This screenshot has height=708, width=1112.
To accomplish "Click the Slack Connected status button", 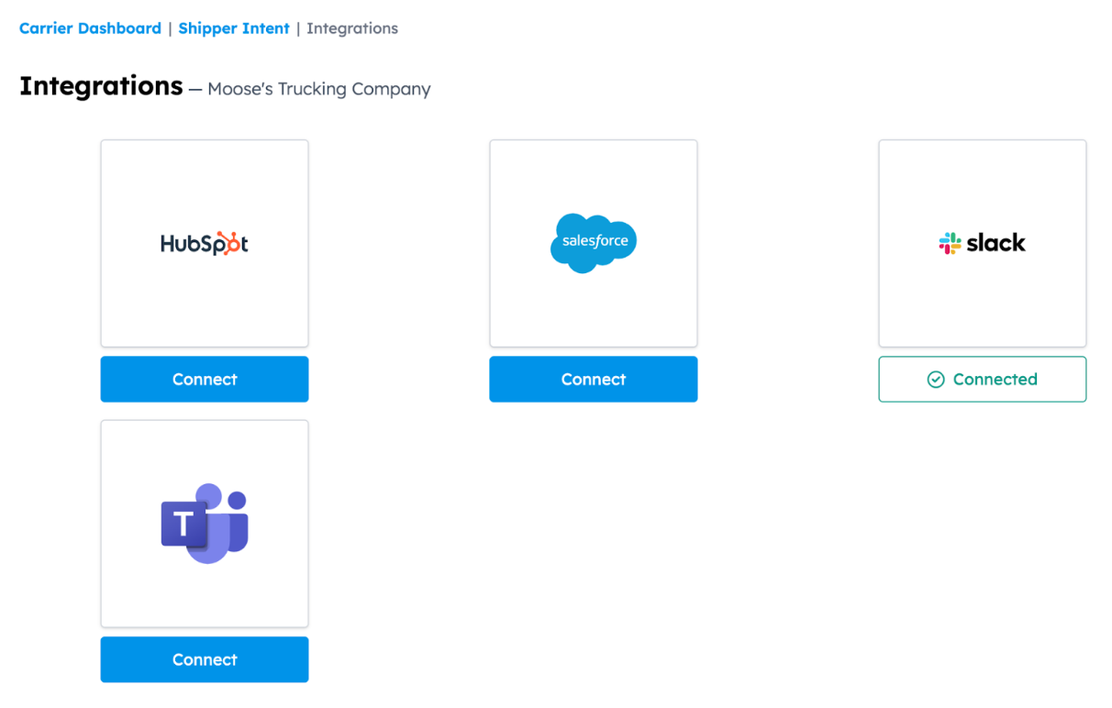I will click(983, 380).
